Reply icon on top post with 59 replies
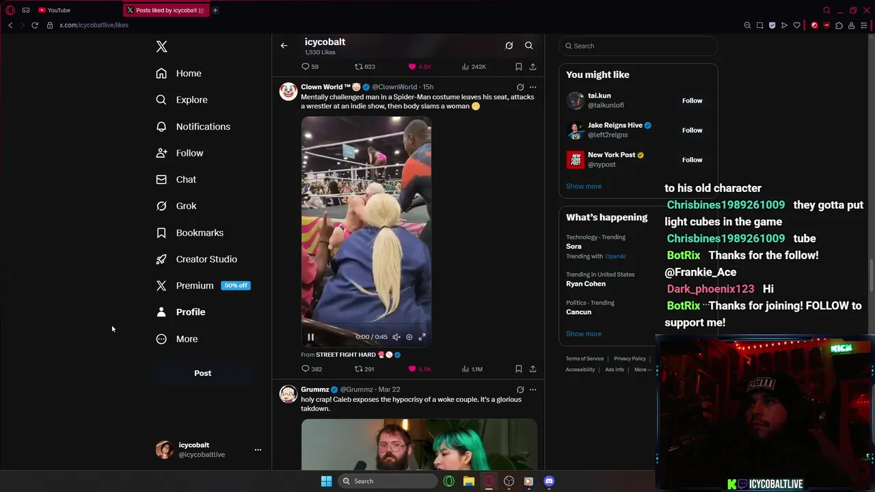 point(310,66)
